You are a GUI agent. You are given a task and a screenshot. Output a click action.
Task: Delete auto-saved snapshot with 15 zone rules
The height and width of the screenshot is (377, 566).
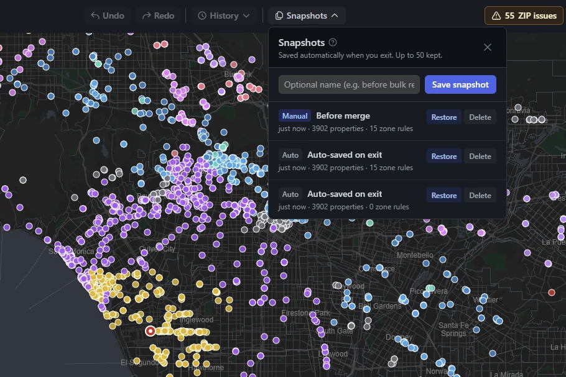[x=480, y=157]
